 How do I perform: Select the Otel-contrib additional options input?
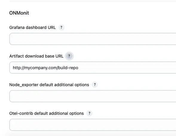(x=93, y=125)
